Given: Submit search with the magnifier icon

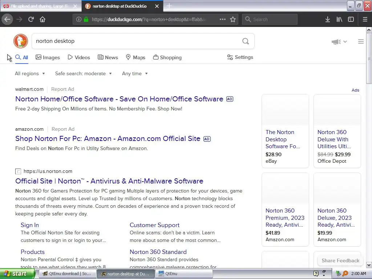Looking at the screenshot, I should click(246, 41).
